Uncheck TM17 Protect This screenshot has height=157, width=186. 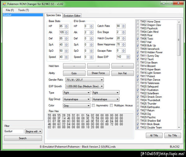click(x=138, y=76)
